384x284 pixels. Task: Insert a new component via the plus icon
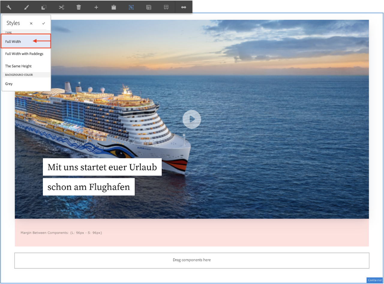(96, 7)
